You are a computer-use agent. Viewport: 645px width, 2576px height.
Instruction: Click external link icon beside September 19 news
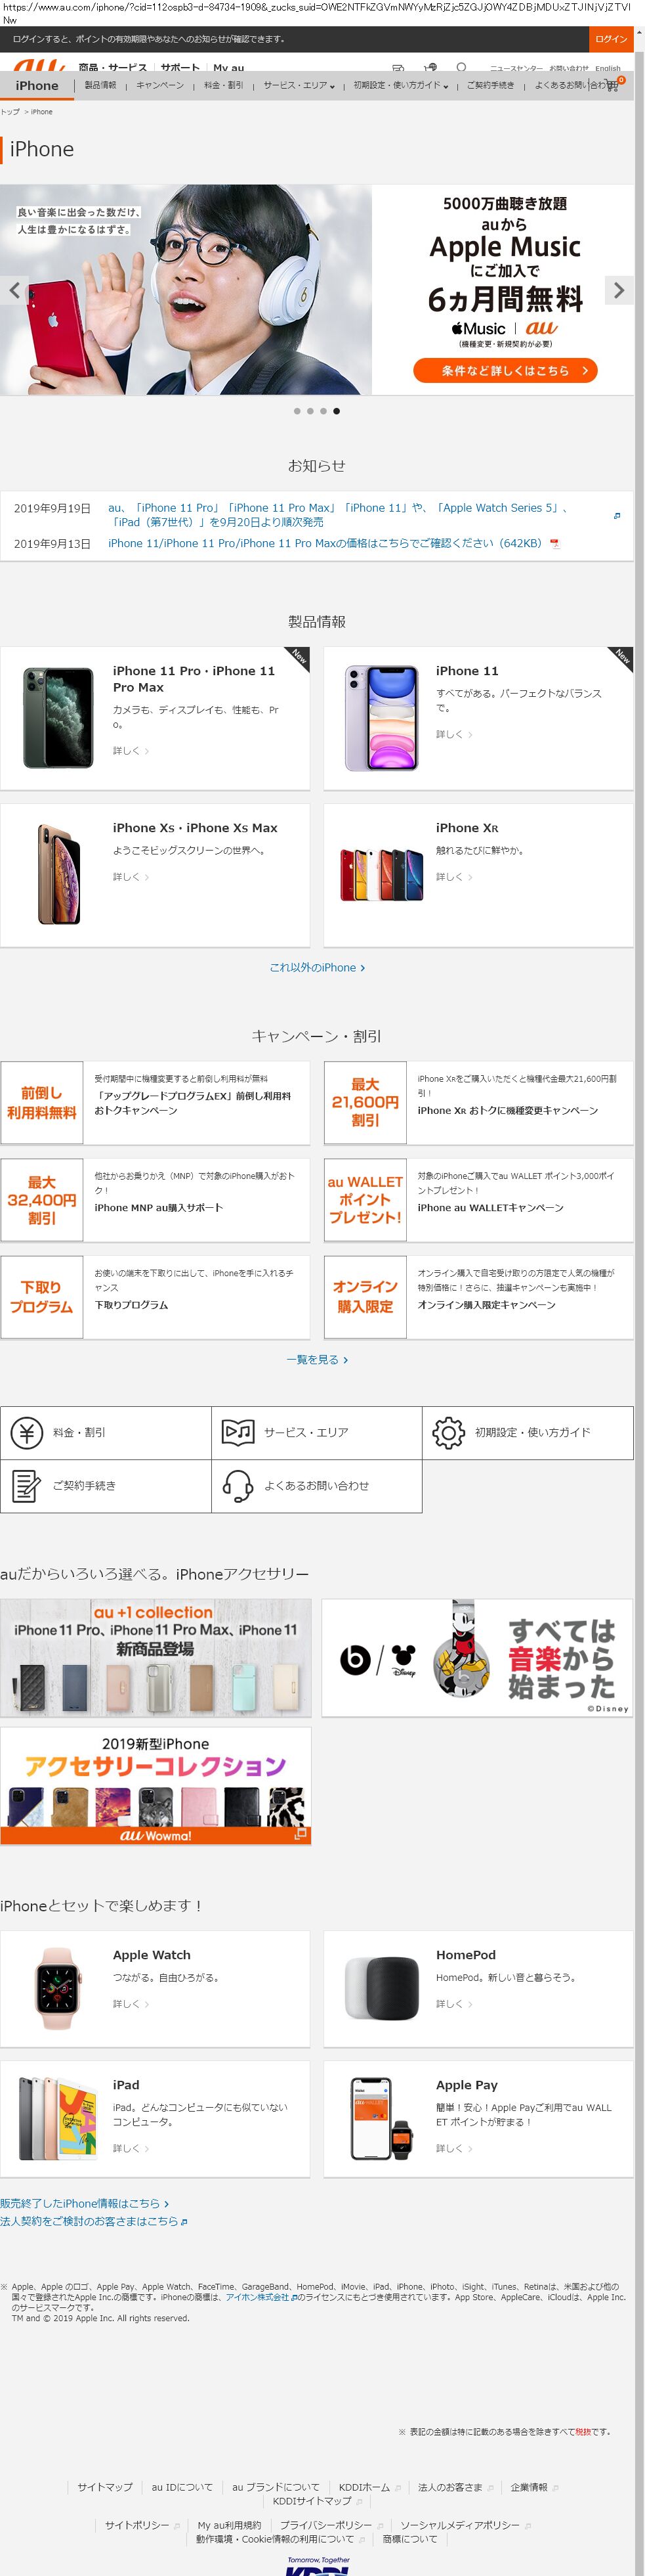(616, 515)
